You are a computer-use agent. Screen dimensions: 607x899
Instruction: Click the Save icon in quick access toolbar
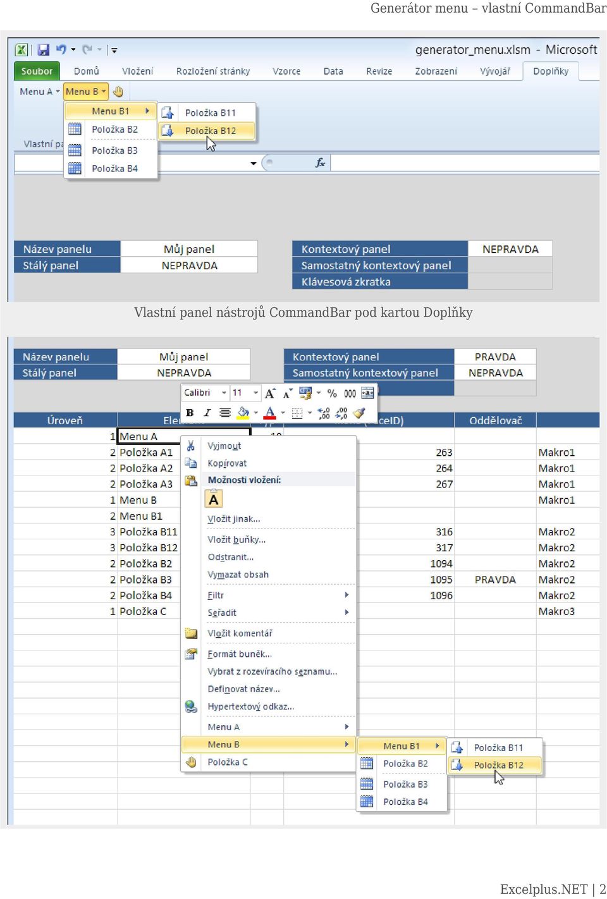pyautogui.click(x=44, y=49)
